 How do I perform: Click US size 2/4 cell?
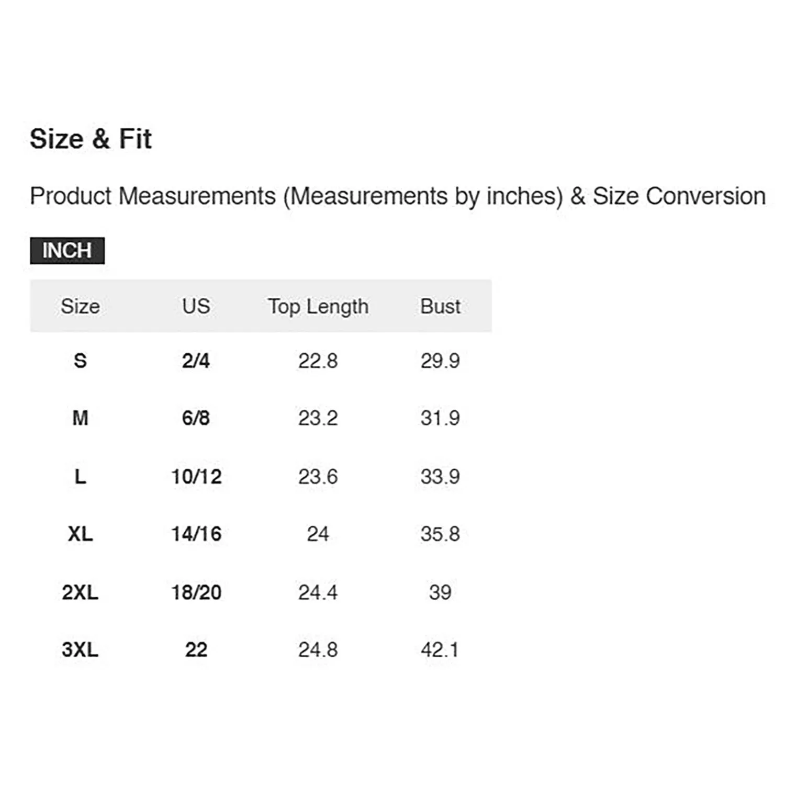pos(196,361)
